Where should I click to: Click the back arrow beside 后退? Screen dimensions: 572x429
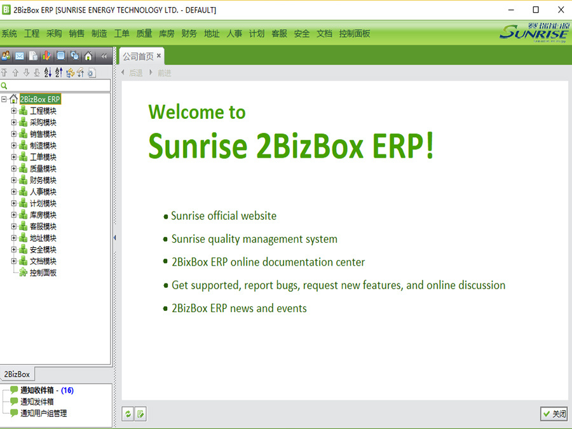coord(123,72)
